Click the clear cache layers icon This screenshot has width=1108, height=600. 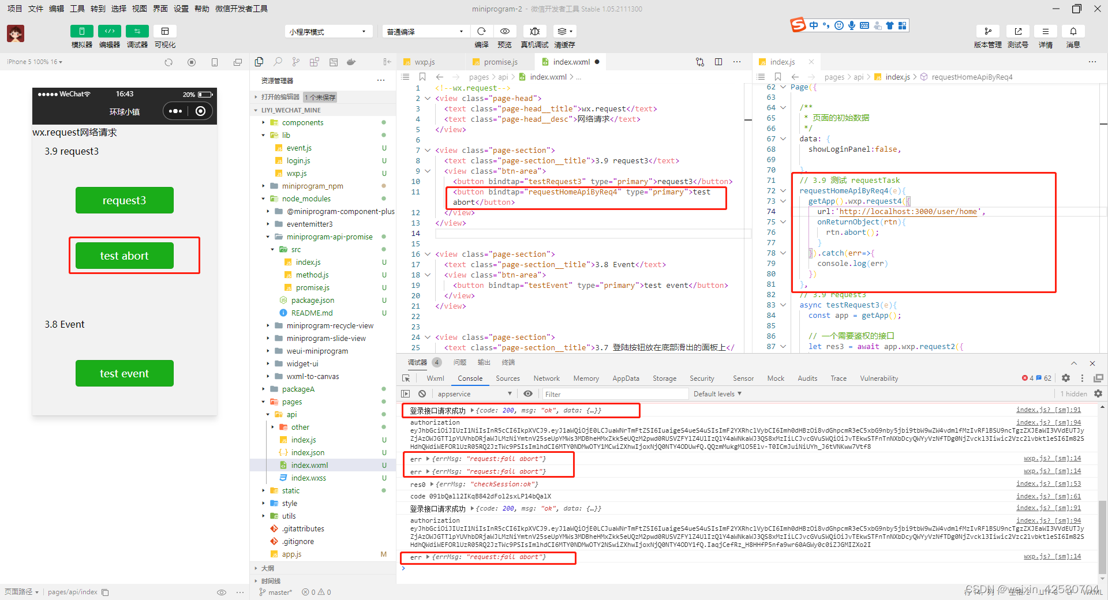(564, 31)
